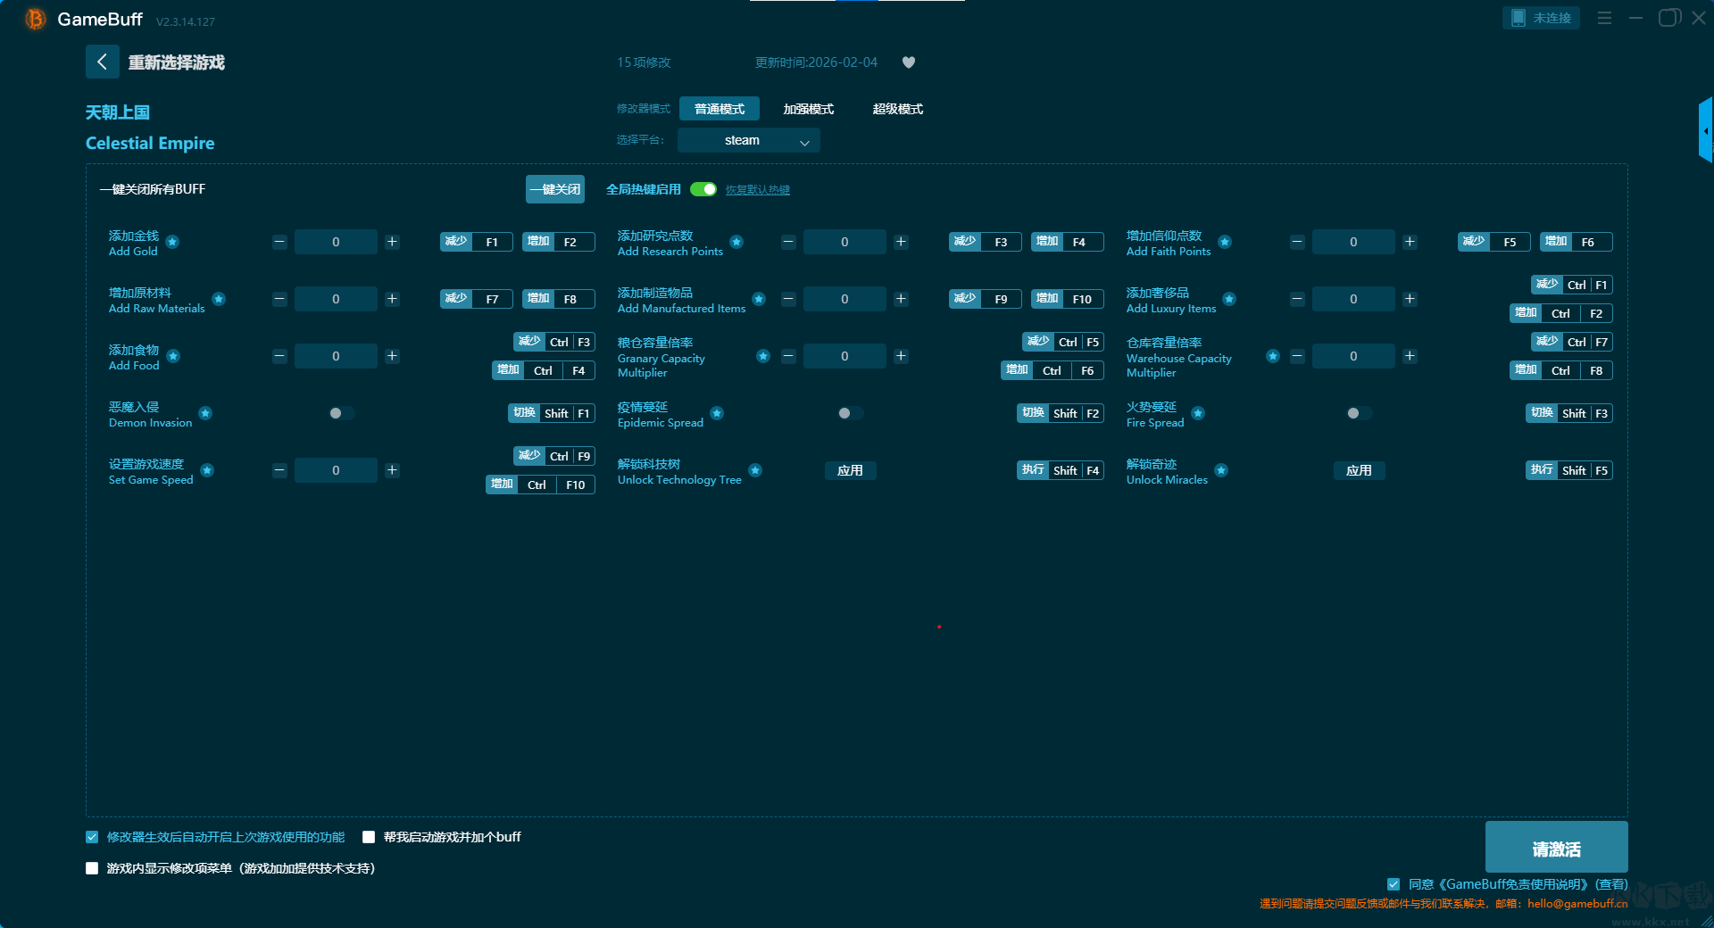The width and height of the screenshot is (1714, 928).
Task: Click the Set Game Speed value field
Action: (x=336, y=470)
